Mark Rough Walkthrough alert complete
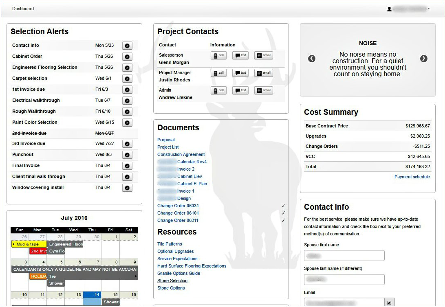The height and width of the screenshot is (307, 445). click(x=127, y=112)
